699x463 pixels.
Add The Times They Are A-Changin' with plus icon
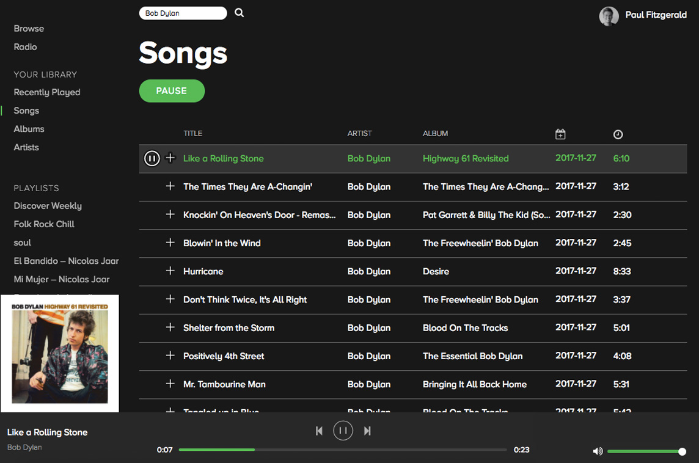[x=170, y=186]
